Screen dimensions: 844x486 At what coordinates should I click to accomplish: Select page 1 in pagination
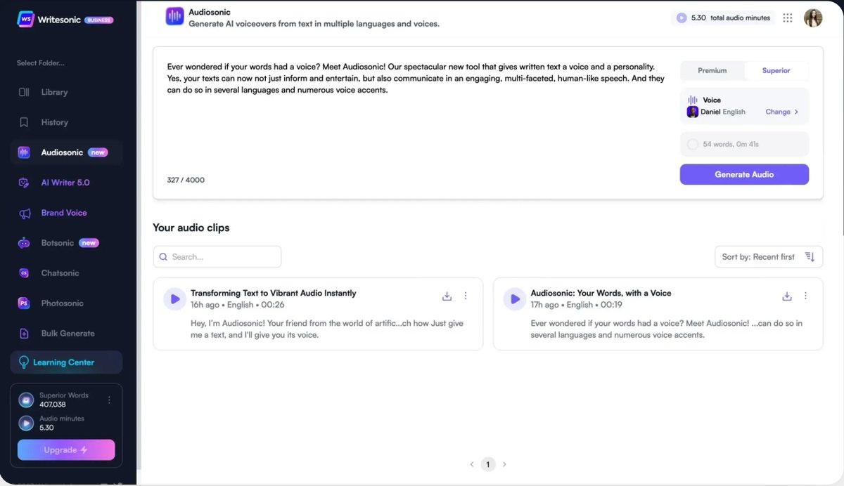(488, 464)
